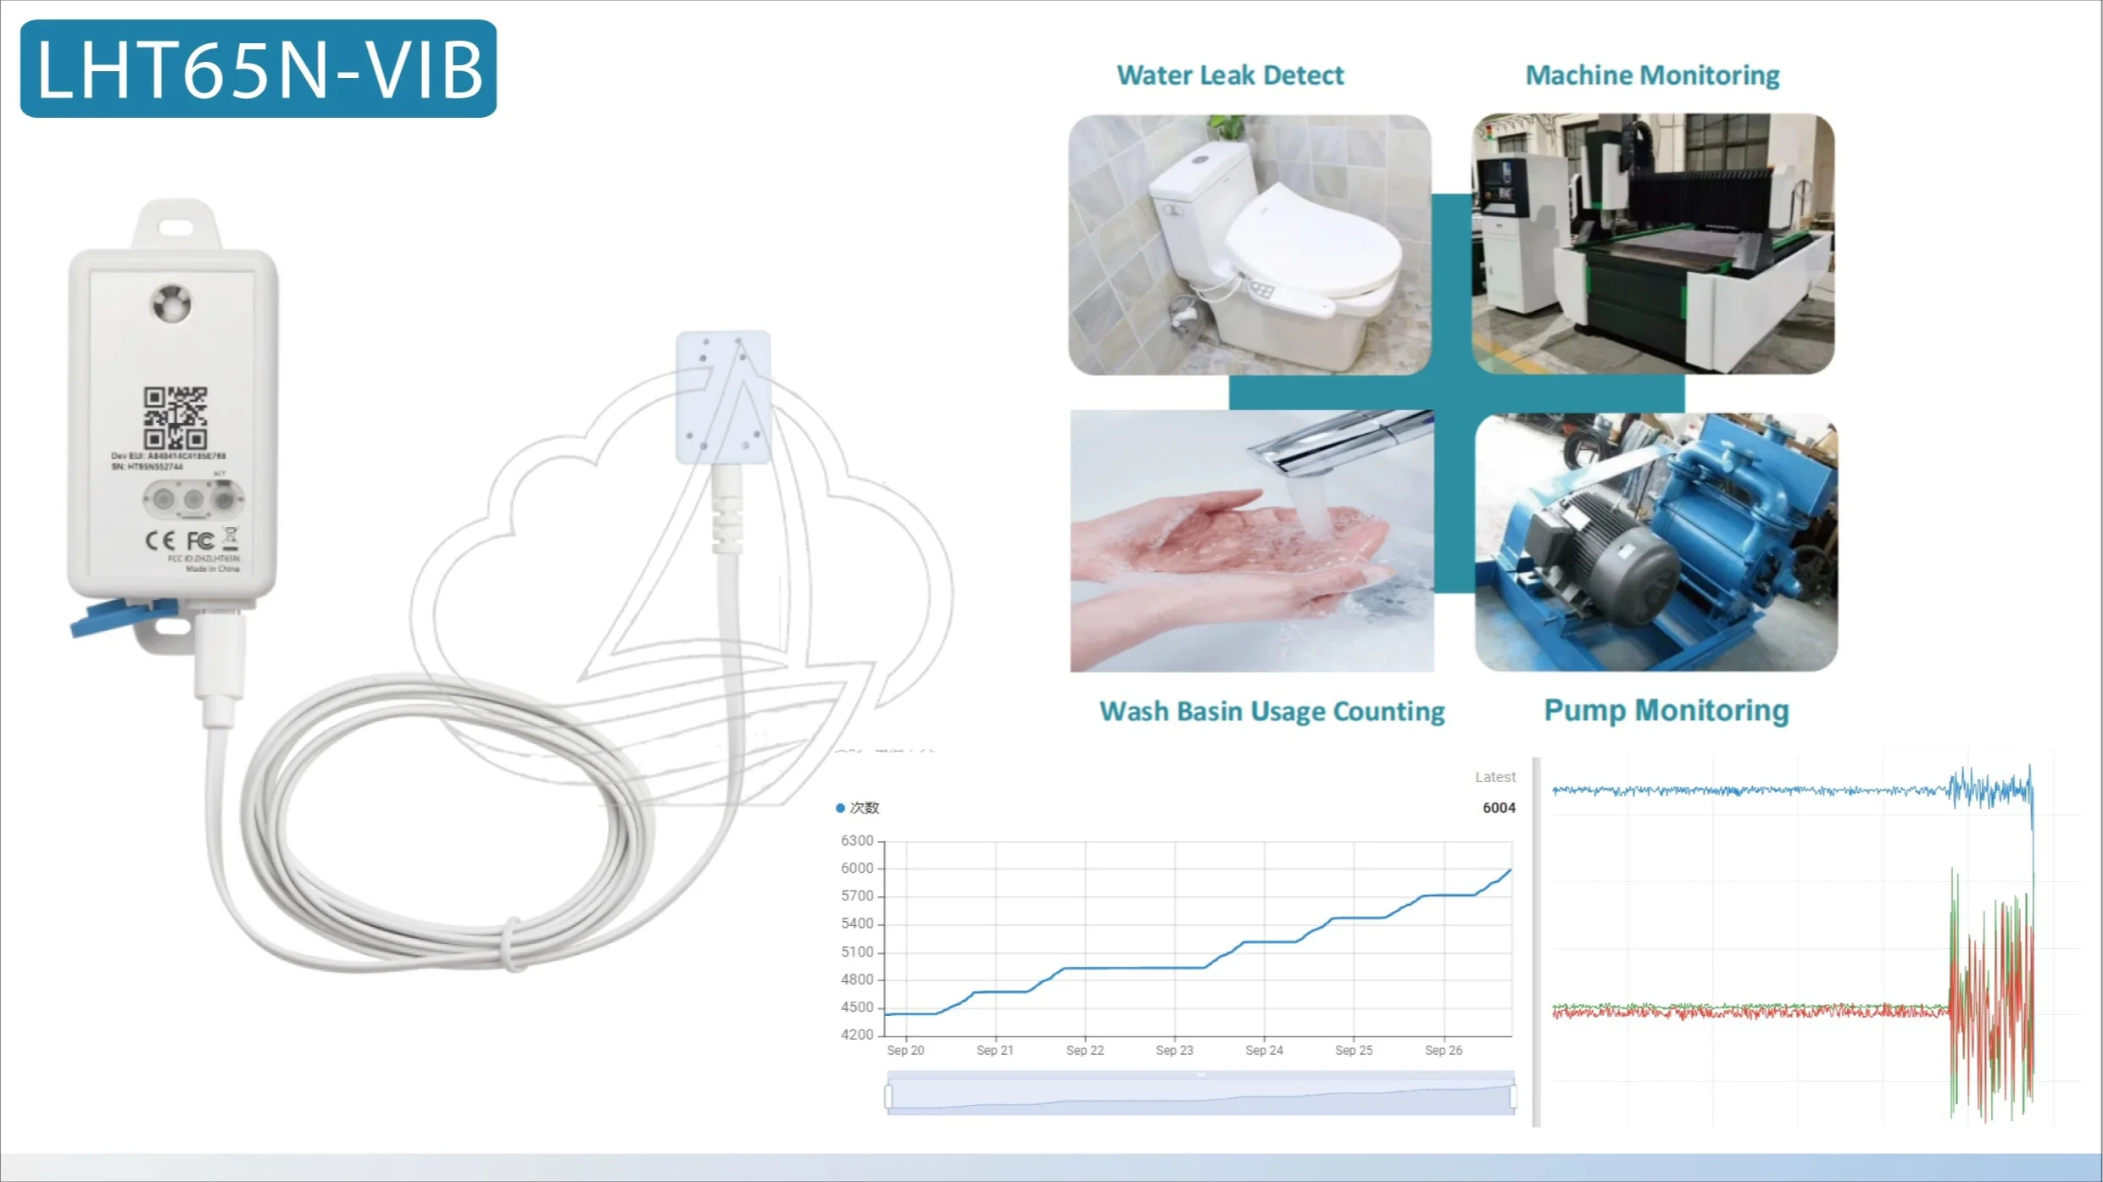Select the Water Leak Detect heading
The image size is (2103, 1182).
(1230, 75)
